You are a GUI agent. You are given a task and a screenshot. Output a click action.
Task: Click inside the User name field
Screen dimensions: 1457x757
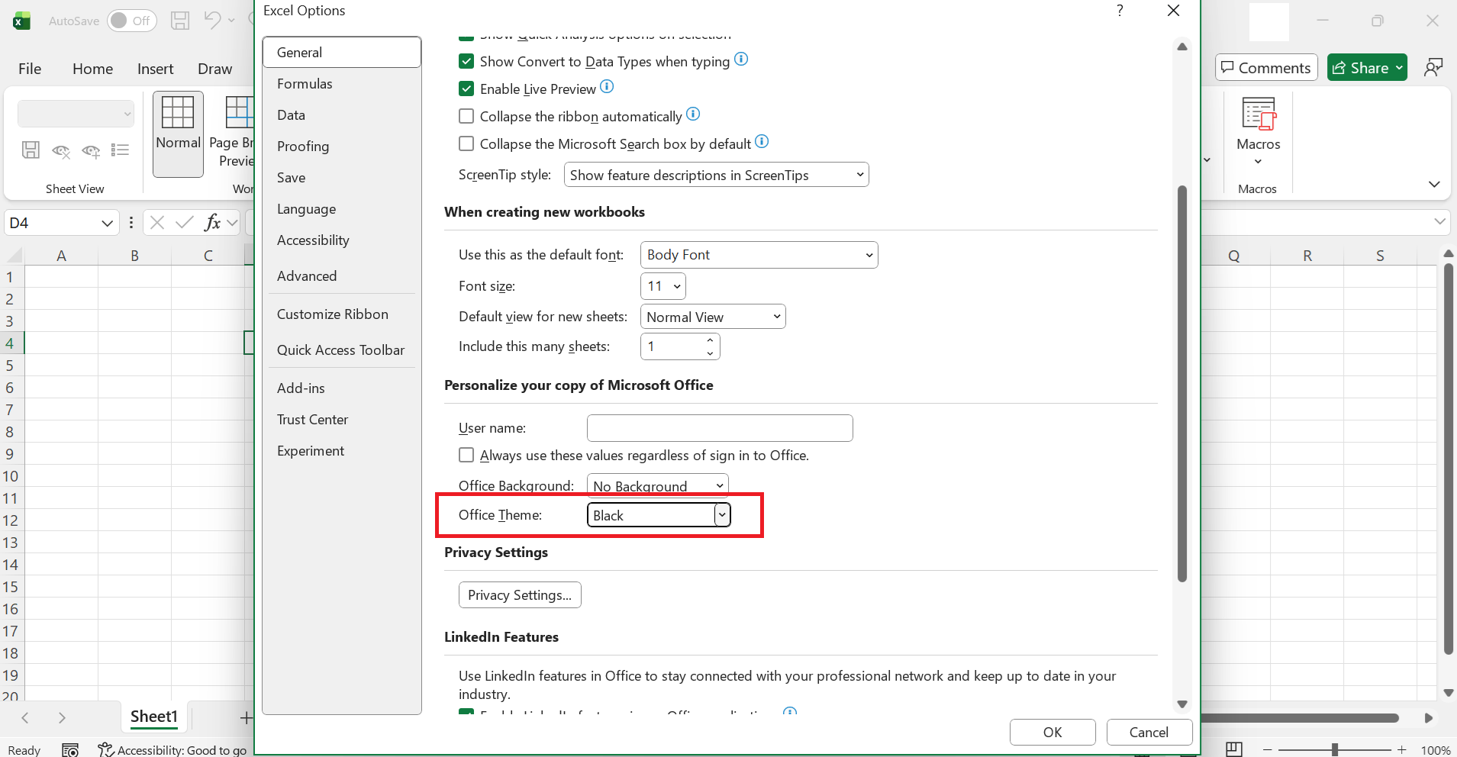(x=718, y=427)
